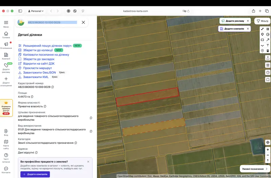The height and width of the screenshot is (178, 271).
Task: Select the filled marker pin tool
Action: (x=262, y=35)
